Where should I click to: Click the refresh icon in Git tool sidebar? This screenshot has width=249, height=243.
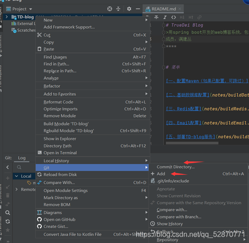pos(8,221)
